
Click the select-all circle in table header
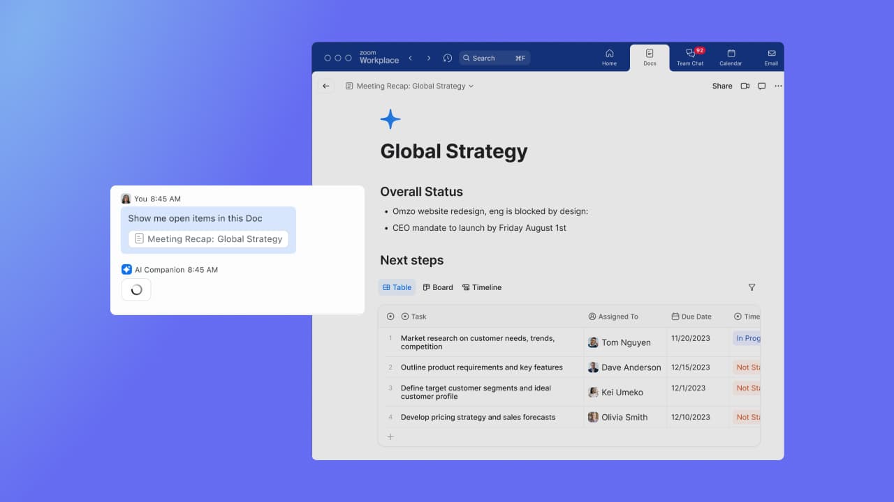pyautogui.click(x=390, y=317)
